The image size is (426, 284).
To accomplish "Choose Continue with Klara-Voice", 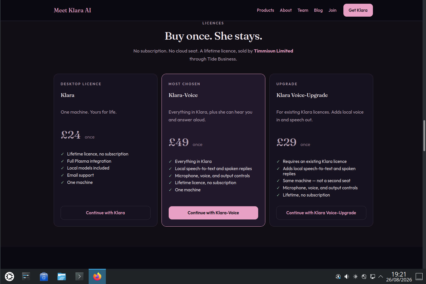I will coord(213,213).
